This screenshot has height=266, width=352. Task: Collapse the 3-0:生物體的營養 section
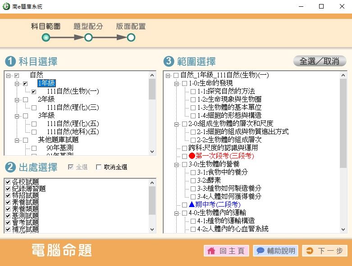[x=176, y=164]
